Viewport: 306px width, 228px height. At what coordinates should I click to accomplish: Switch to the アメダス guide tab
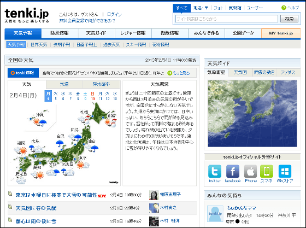point(288,72)
